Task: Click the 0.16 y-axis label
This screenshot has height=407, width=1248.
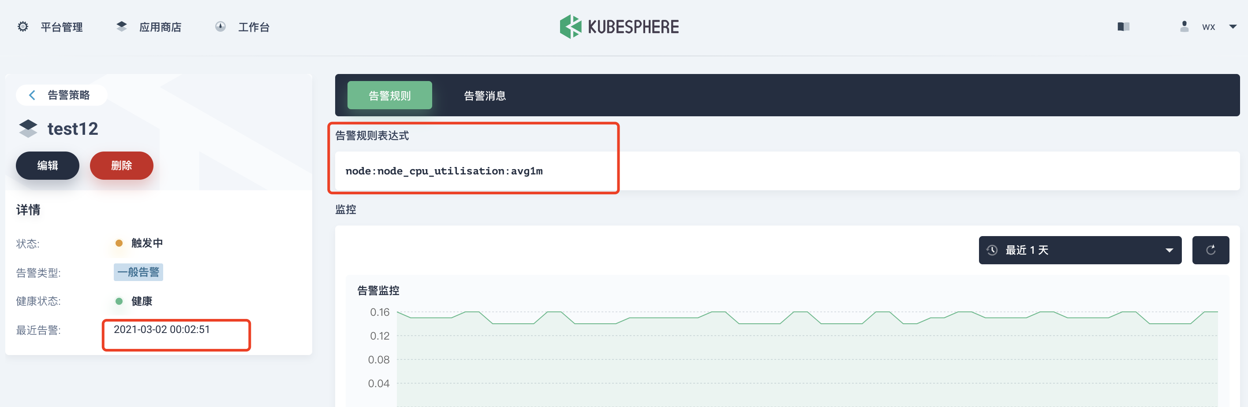Action: pyautogui.click(x=380, y=312)
